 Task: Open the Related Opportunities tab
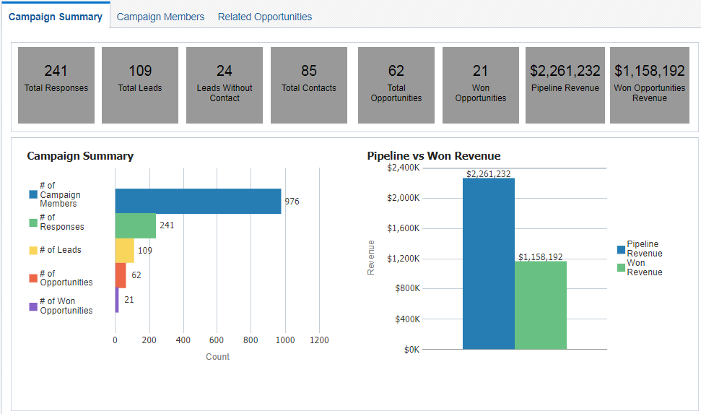tap(265, 17)
